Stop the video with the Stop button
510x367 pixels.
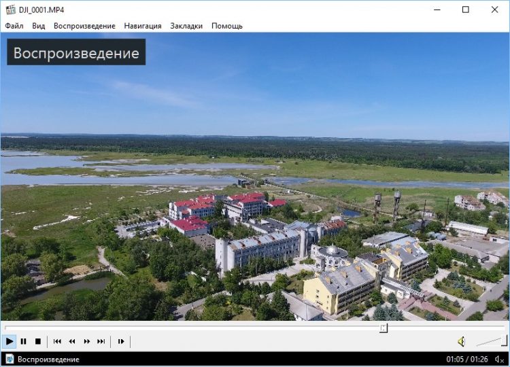tap(38, 341)
